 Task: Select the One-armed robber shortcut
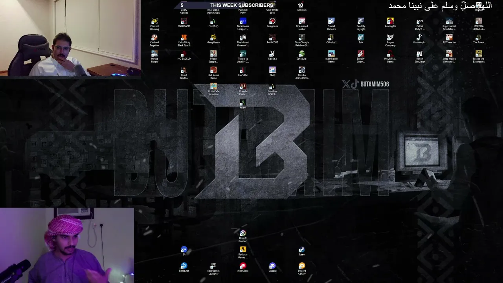[302, 24]
